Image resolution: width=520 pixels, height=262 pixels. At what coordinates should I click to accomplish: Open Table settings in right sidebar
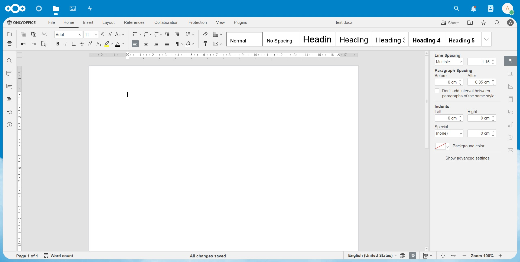point(511,74)
